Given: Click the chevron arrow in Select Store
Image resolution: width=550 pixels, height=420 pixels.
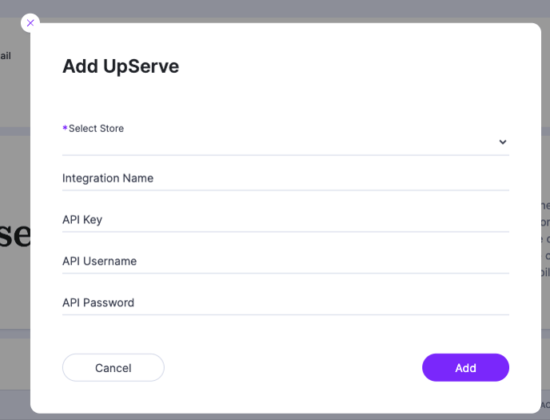Looking at the screenshot, I should point(502,142).
